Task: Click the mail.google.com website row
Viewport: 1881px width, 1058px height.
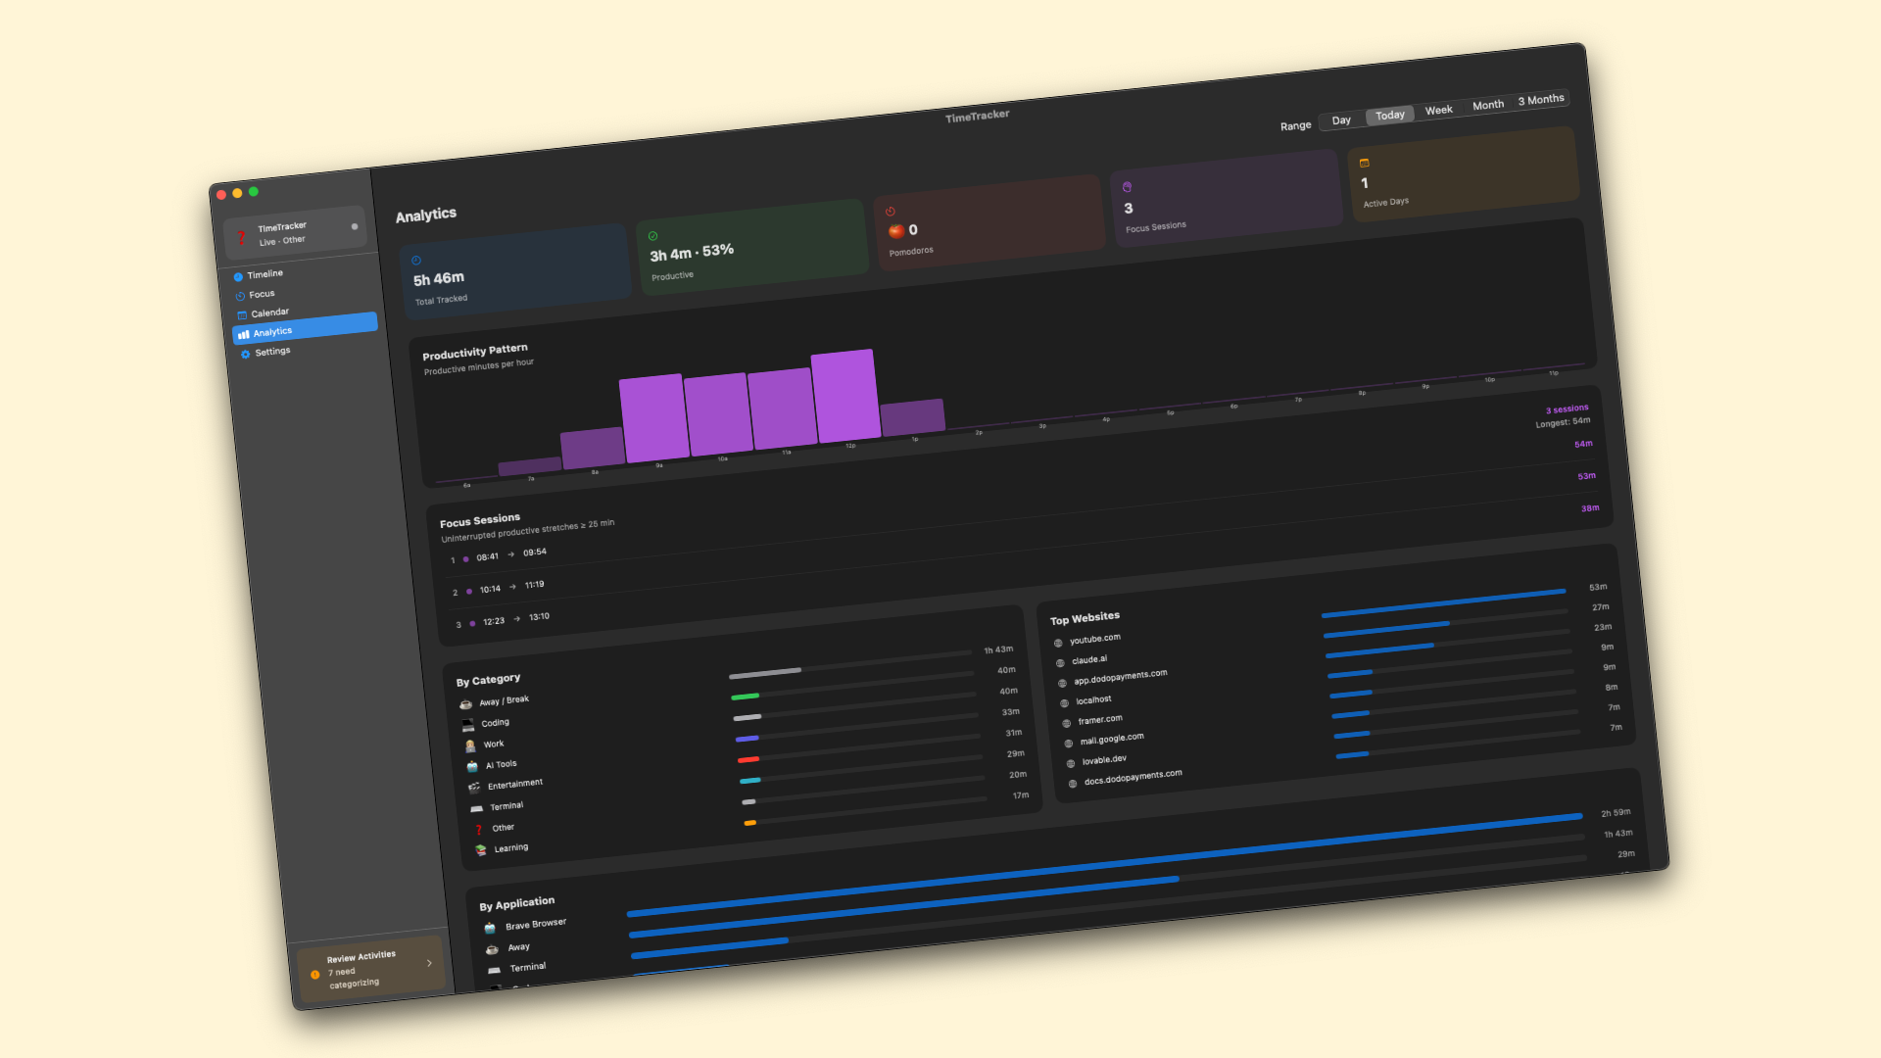Action: click(1340, 715)
